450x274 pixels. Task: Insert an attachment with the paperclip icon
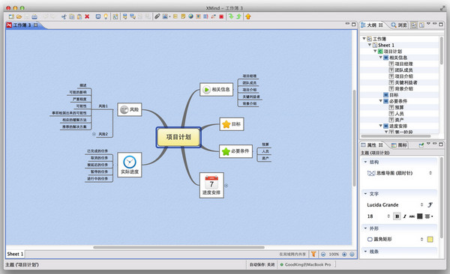(x=157, y=16)
